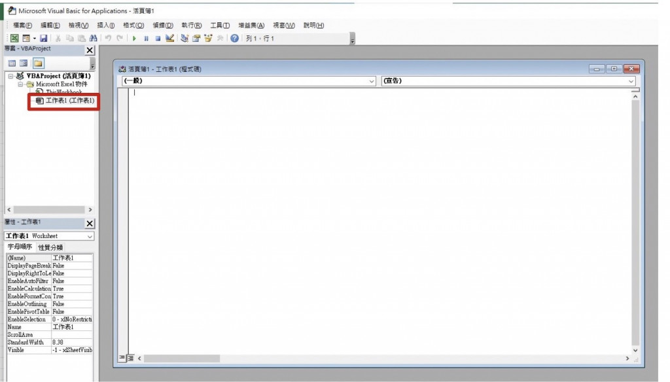
Task: Click the Break pause icon
Action: (146, 39)
